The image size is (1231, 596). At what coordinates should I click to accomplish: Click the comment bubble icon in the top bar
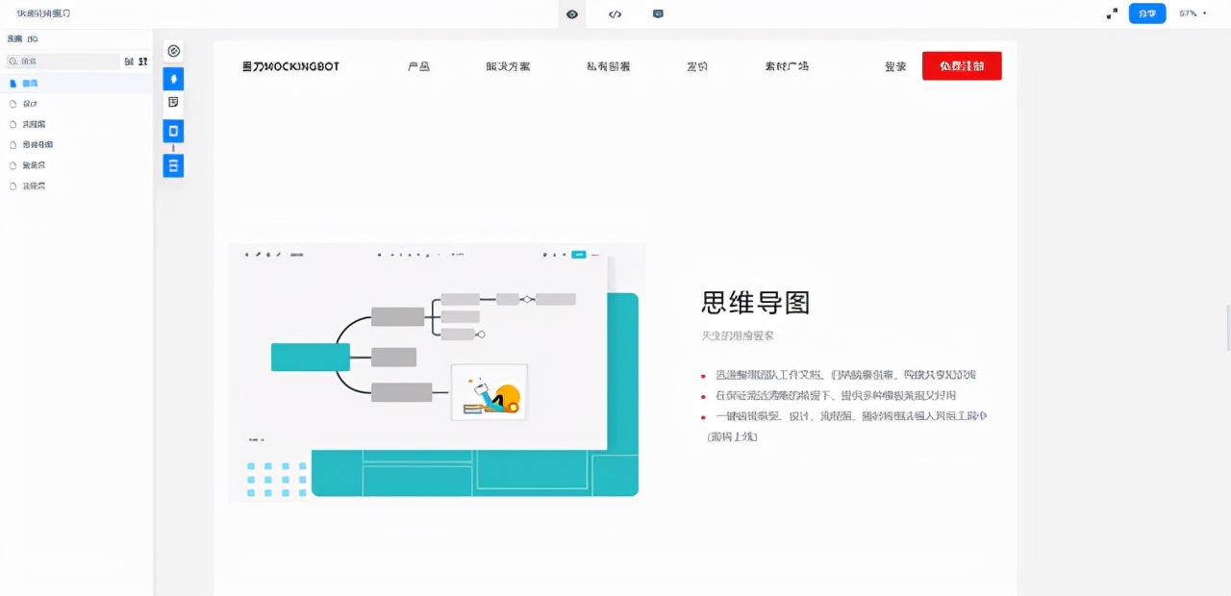click(x=658, y=13)
